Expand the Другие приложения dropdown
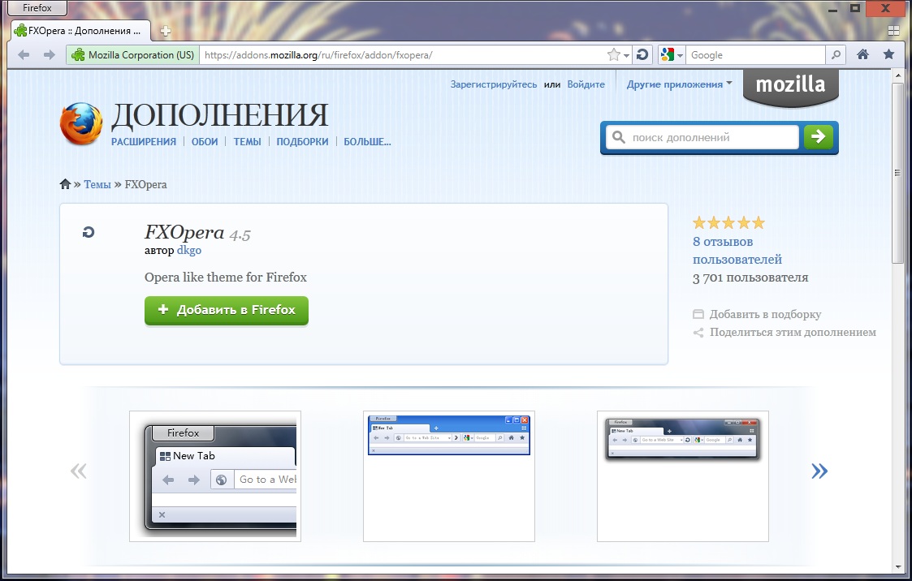 (x=680, y=84)
